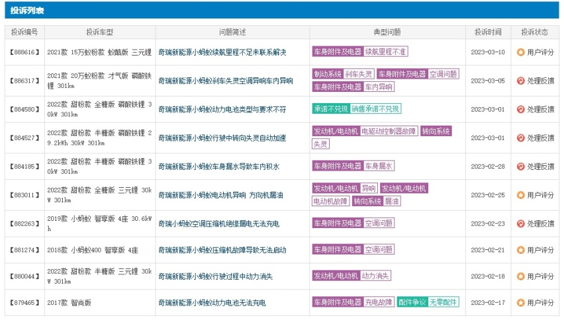Viewport: 564px width, 320px height.
Task: Open complaint 奇瑞新能源小蚂蚁车身漏水导致车内积水
Action: click(x=218, y=167)
